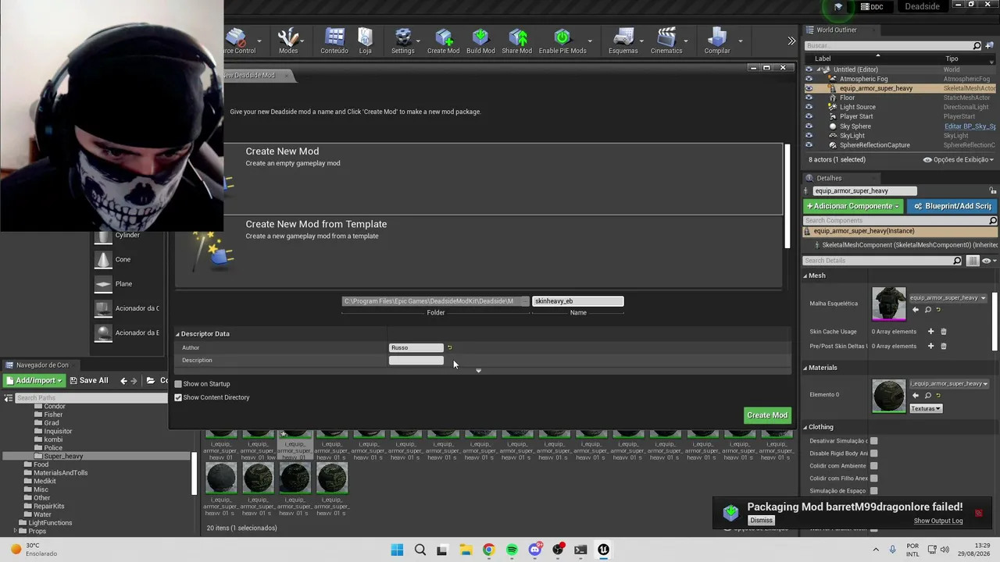Open Windows taskbar search
Image resolution: width=1000 pixels, height=562 pixels.
(420, 550)
